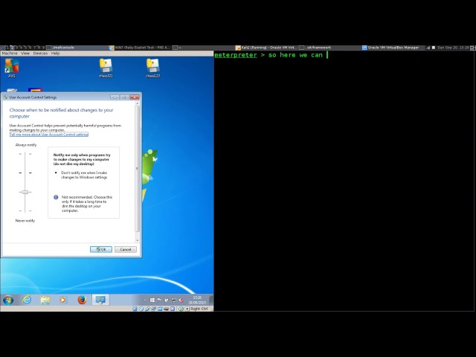Click VirtualBox USB status icon
476x357 pixels.
(x=147, y=309)
